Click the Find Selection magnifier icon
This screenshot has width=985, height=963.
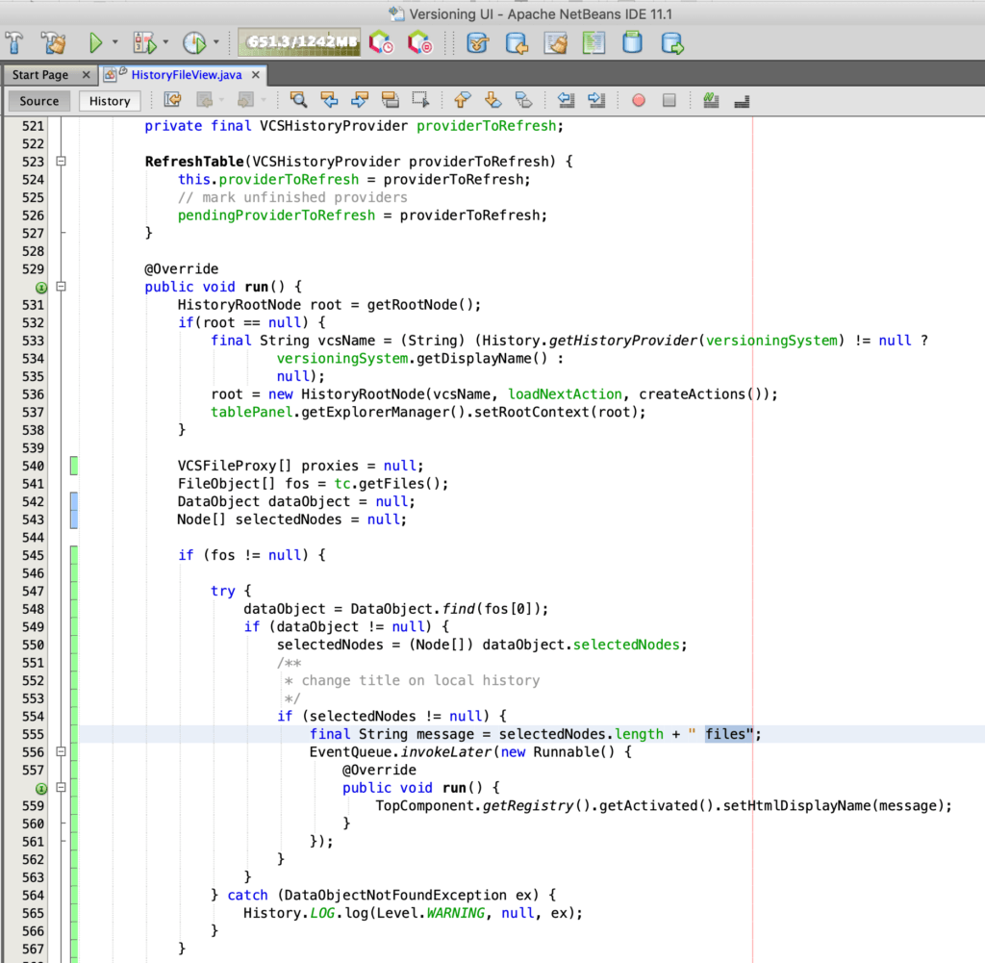(x=298, y=100)
